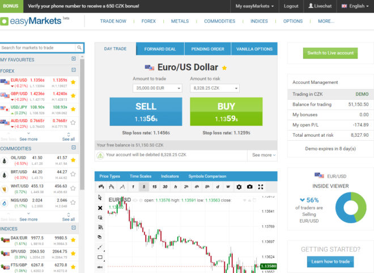Click Learn how to trade button
Viewport: 374px width, 273px height.
(x=330, y=262)
